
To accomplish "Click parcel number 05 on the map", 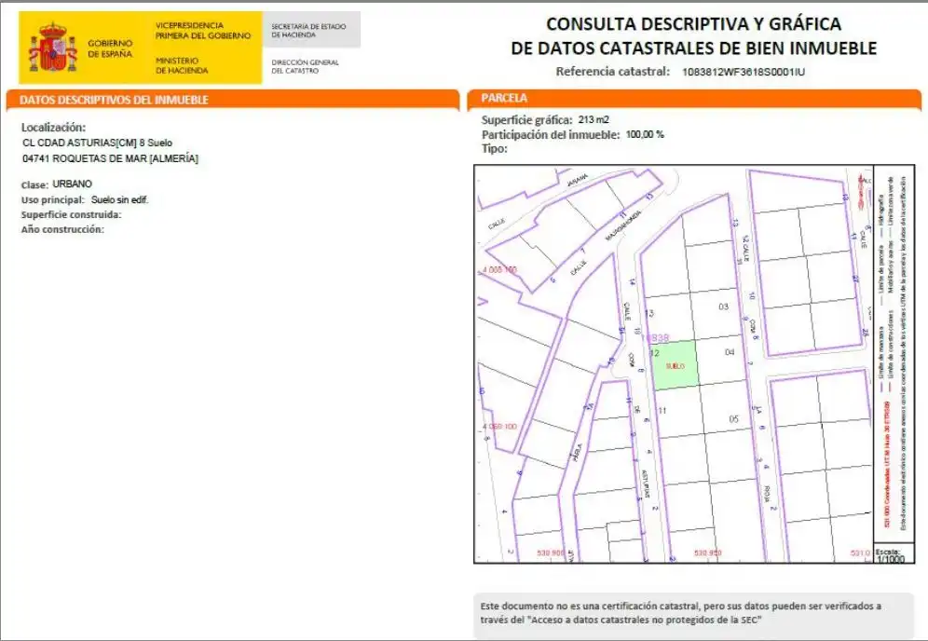I will [x=733, y=419].
